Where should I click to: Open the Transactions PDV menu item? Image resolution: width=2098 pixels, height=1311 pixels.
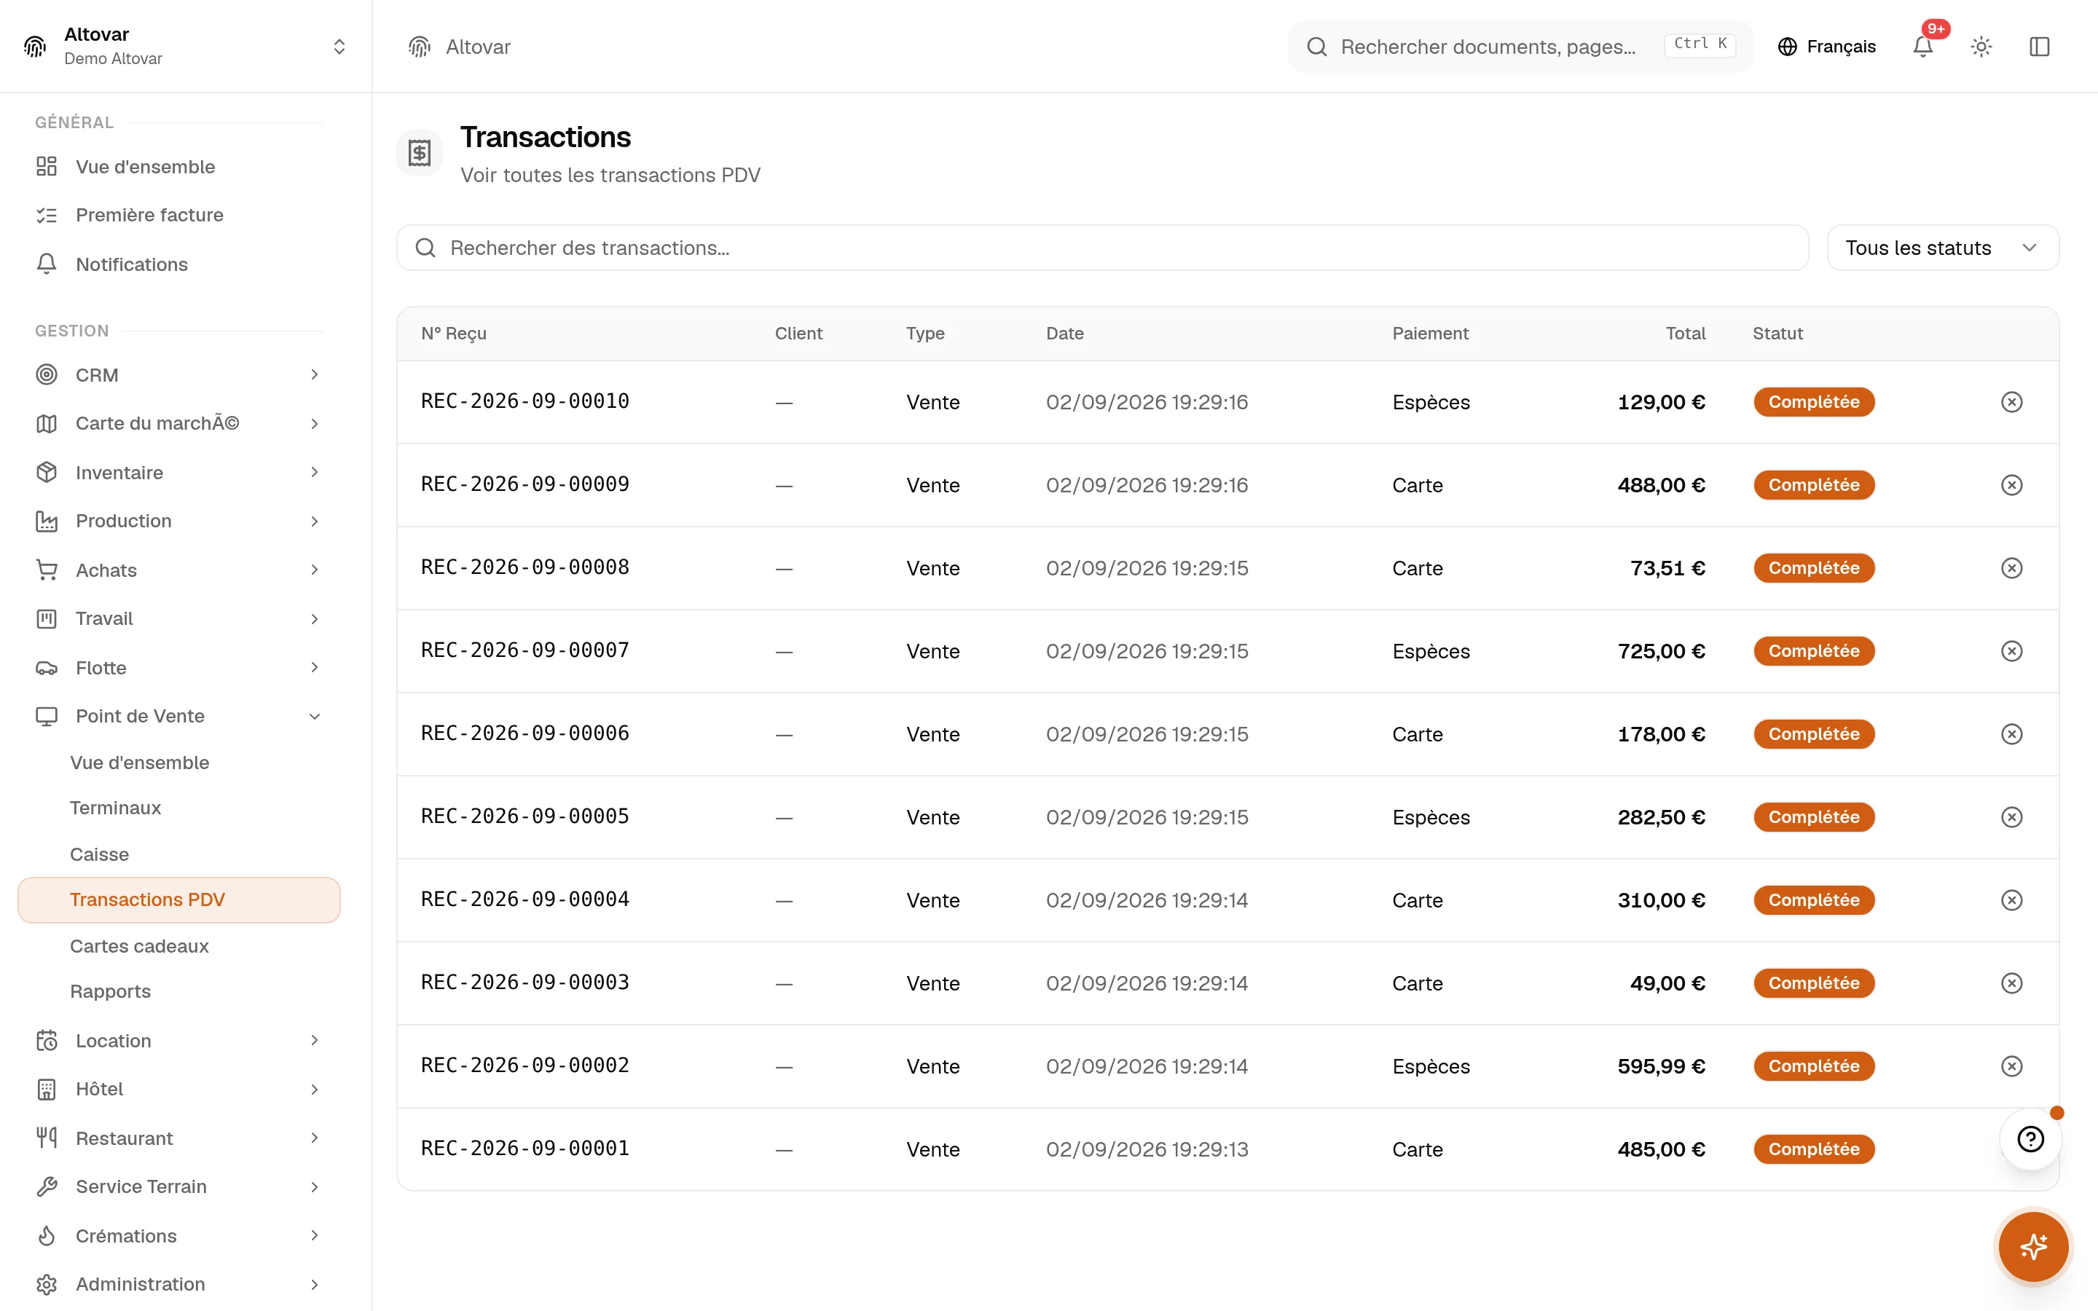click(x=178, y=900)
